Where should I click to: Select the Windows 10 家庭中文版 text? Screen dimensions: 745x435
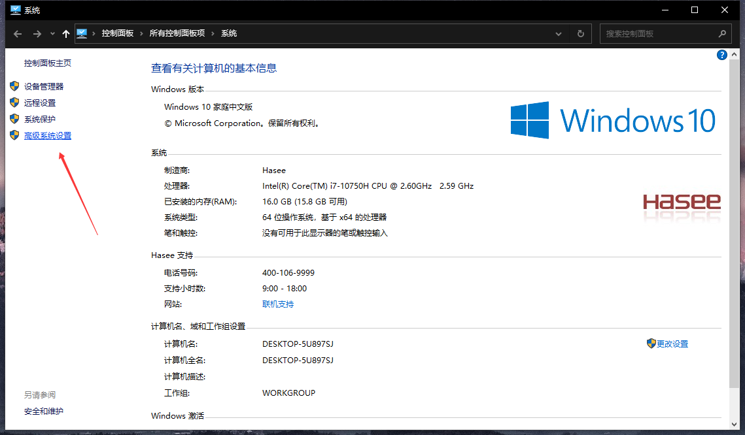coord(209,106)
